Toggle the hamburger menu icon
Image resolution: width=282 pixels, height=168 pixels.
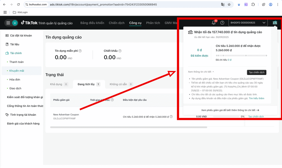[x=8, y=23]
